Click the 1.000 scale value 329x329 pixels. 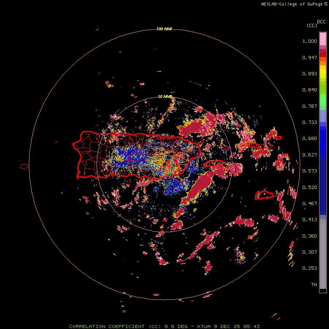[x=310, y=41]
